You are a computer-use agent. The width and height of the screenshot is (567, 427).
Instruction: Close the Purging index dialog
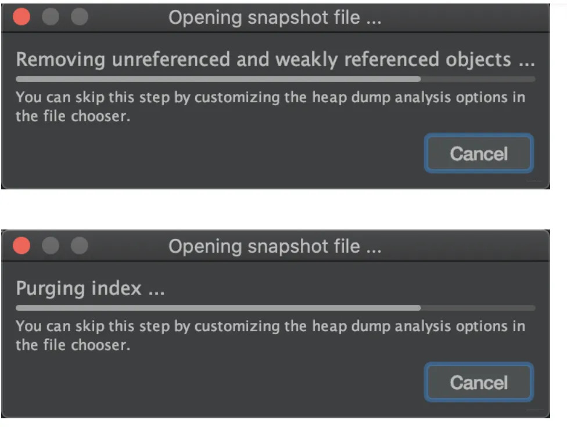[x=21, y=246]
